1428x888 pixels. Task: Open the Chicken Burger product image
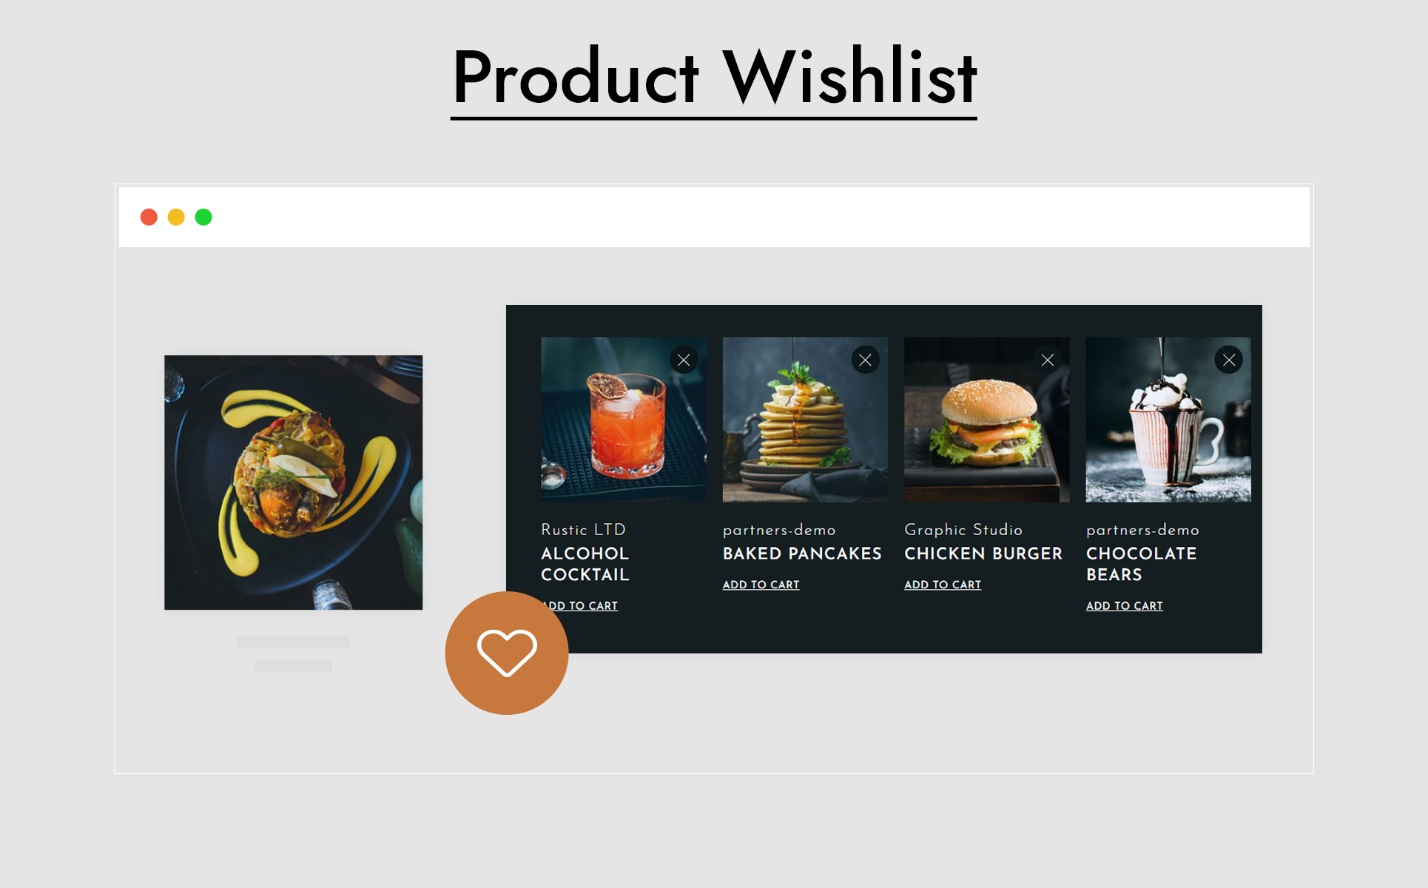pyautogui.click(x=986, y=420)
